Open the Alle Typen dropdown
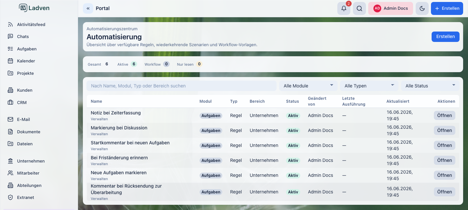Screen dimensions: 468x210 click(x=369, y=86)
